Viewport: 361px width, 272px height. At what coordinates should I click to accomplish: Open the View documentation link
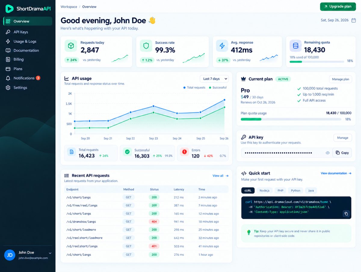336,173
